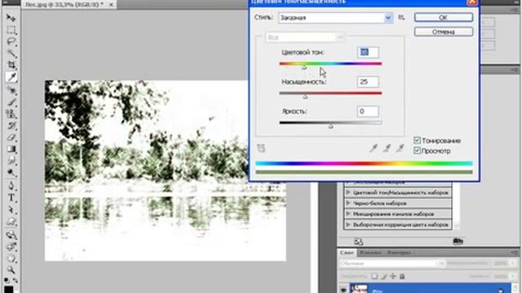
Task: Select the Lasso tool
Action: [x=11, y=42]
